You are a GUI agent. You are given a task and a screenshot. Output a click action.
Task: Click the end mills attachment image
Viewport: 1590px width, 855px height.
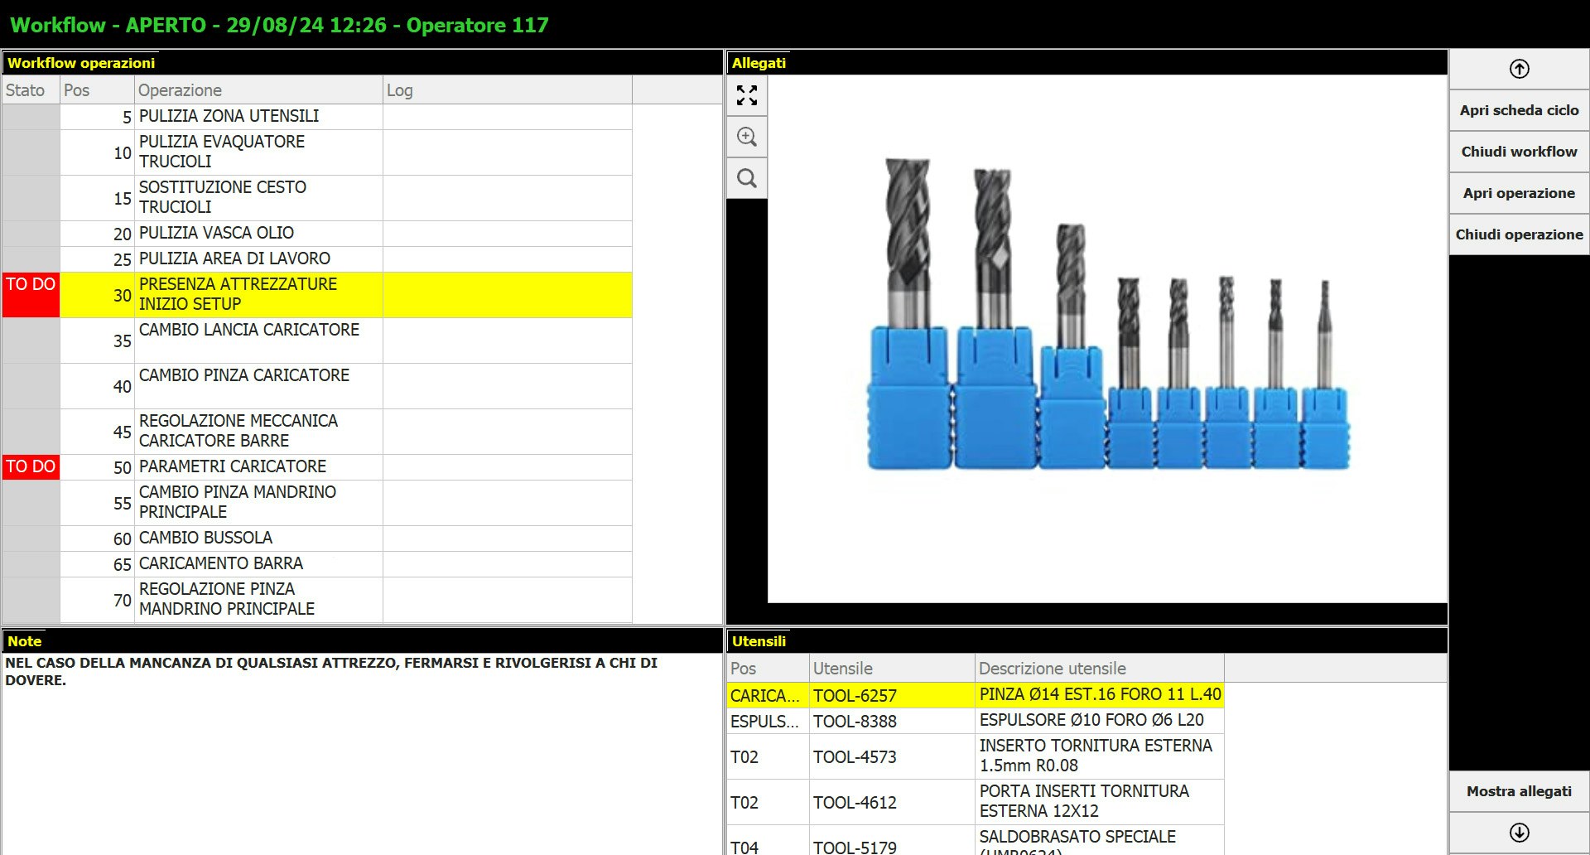[x=1107, y=339]
